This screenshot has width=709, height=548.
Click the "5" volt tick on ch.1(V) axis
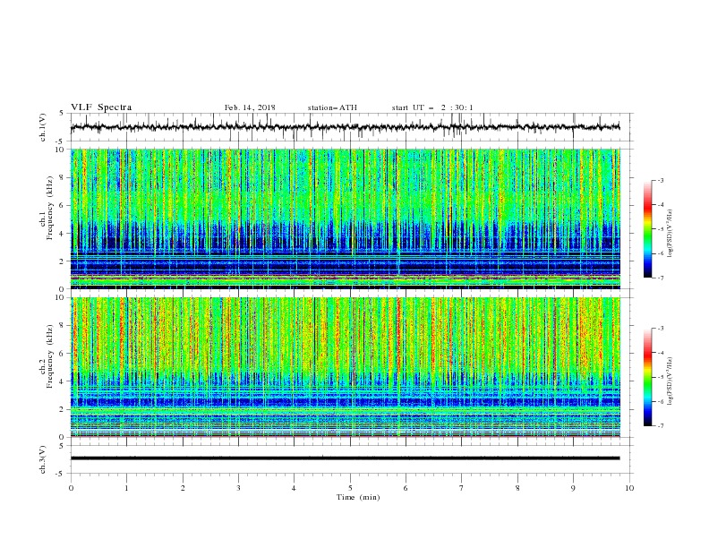click(x=62, y=114)
